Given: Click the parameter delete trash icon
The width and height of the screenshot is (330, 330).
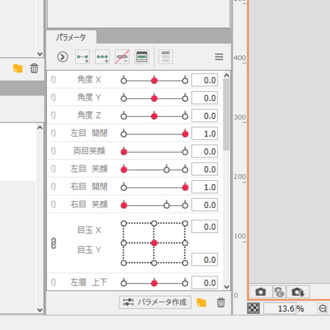Looking at the screenshot, I should 221,303.
